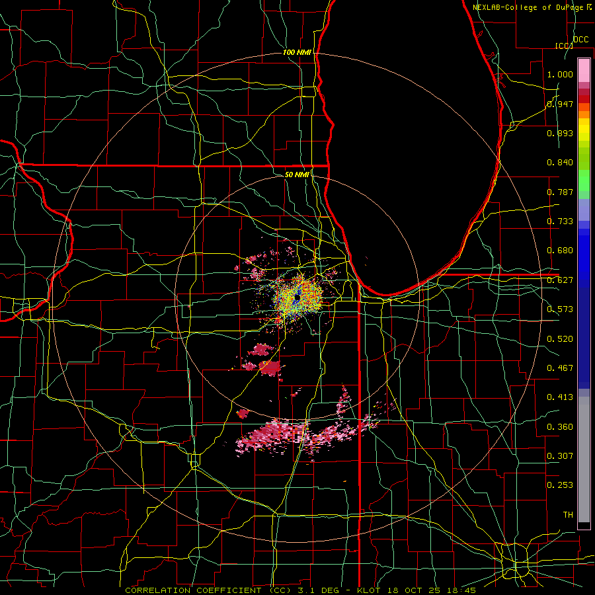
Task: Select the 0.787 scale value
Action: click(560, 192)
